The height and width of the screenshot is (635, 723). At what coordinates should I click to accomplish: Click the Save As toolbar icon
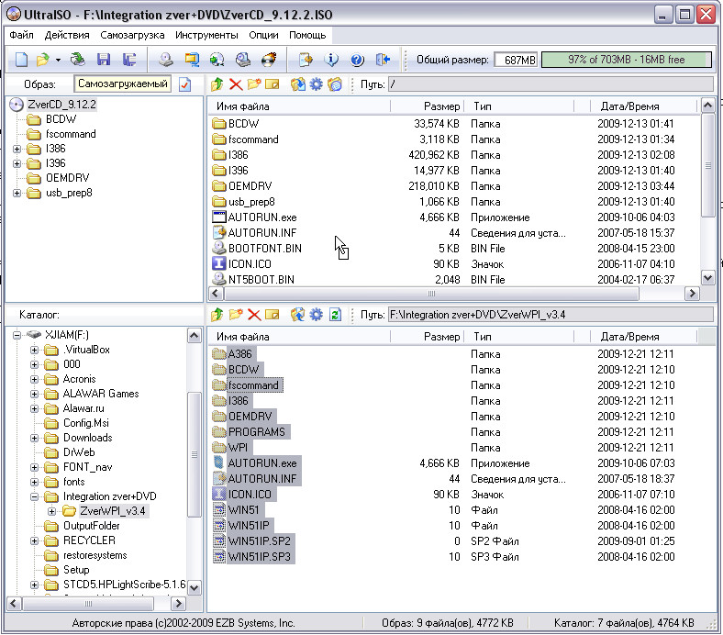129,60
